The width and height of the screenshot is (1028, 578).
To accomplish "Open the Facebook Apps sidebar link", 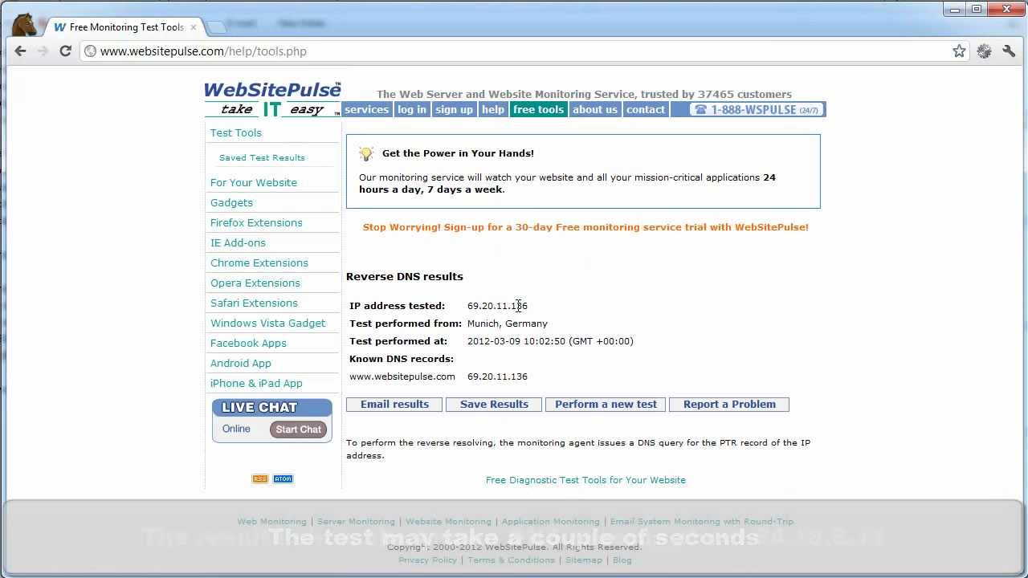I will [248, 343].
